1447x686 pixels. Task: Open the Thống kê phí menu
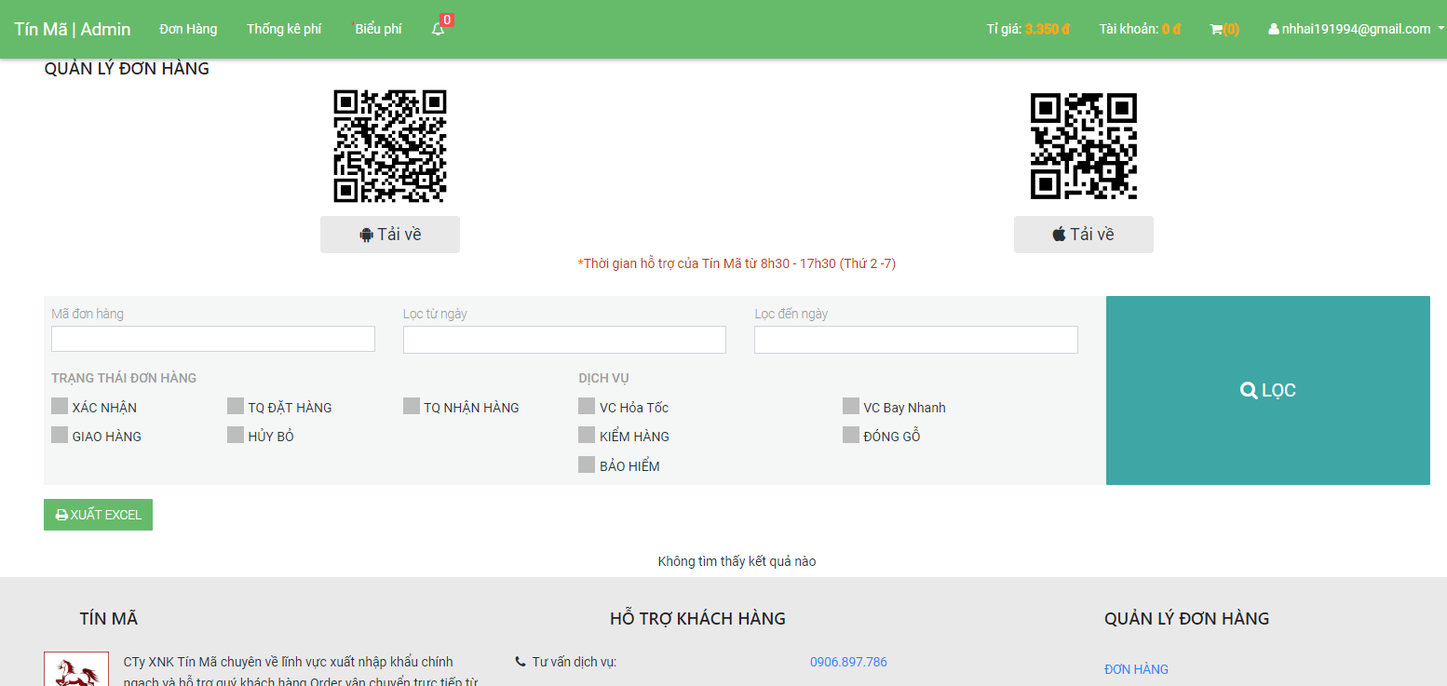(284, 29)
